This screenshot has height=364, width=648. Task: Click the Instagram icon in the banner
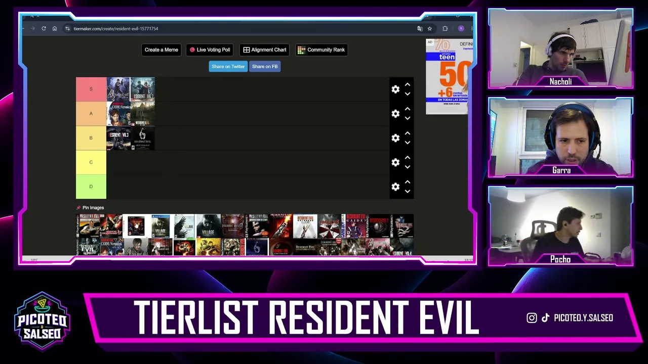tap(532, 318)
